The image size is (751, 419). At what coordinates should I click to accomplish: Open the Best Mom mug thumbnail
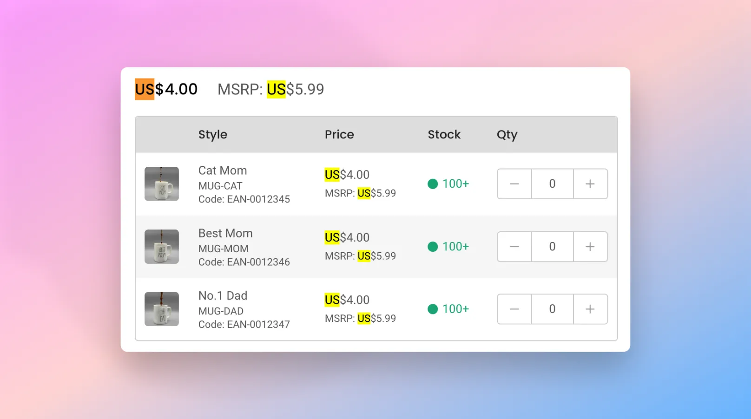[x=162, y=247]
